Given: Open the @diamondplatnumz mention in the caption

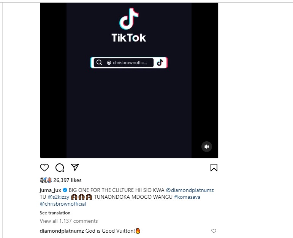Looking at the screenshot, I should click(x=190, y=190).
